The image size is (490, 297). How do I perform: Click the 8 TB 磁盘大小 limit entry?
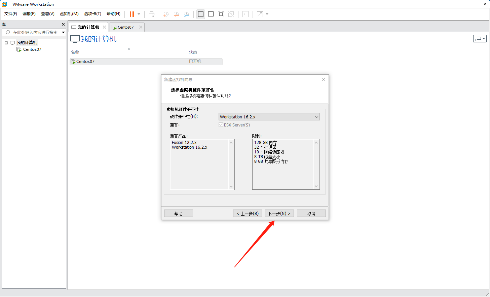click(267, 157)
